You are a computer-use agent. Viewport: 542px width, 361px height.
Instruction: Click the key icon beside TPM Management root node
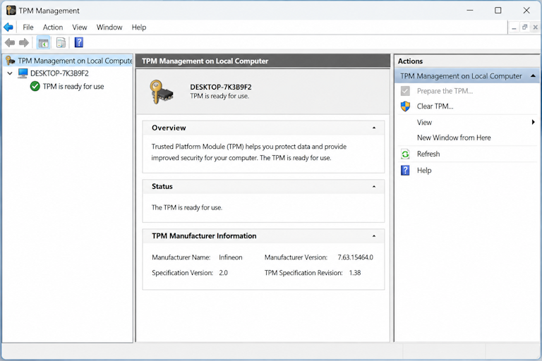pos(11,61)
